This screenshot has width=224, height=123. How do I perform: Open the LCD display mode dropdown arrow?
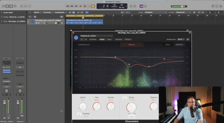[126, 6]
